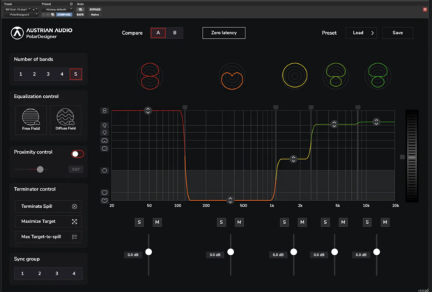Image resolution: width=432 pixels, height=292 pixels.
Task: Set number of bands to 1
Action: tap(21, 74)
